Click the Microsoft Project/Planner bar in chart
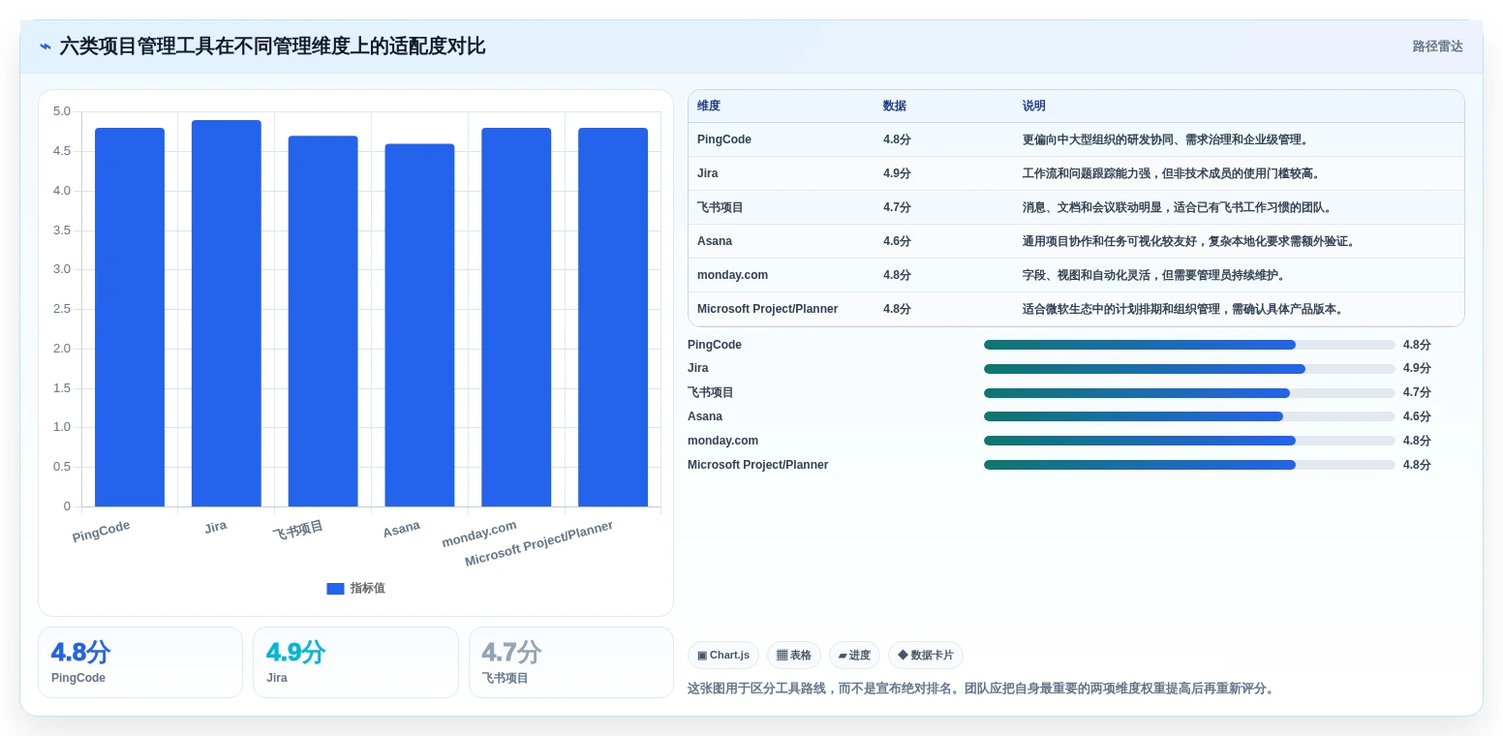 [x=613, y=317]
